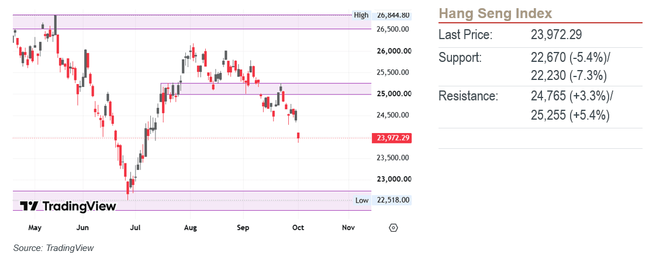The image size is (656, 265).
Task: Click the 26,844.80 high value tag
Action: tap(393, 15)
